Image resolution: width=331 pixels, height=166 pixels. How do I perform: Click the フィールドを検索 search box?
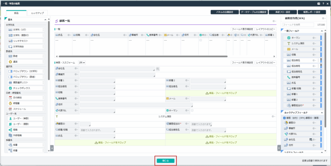pos(297,25)
